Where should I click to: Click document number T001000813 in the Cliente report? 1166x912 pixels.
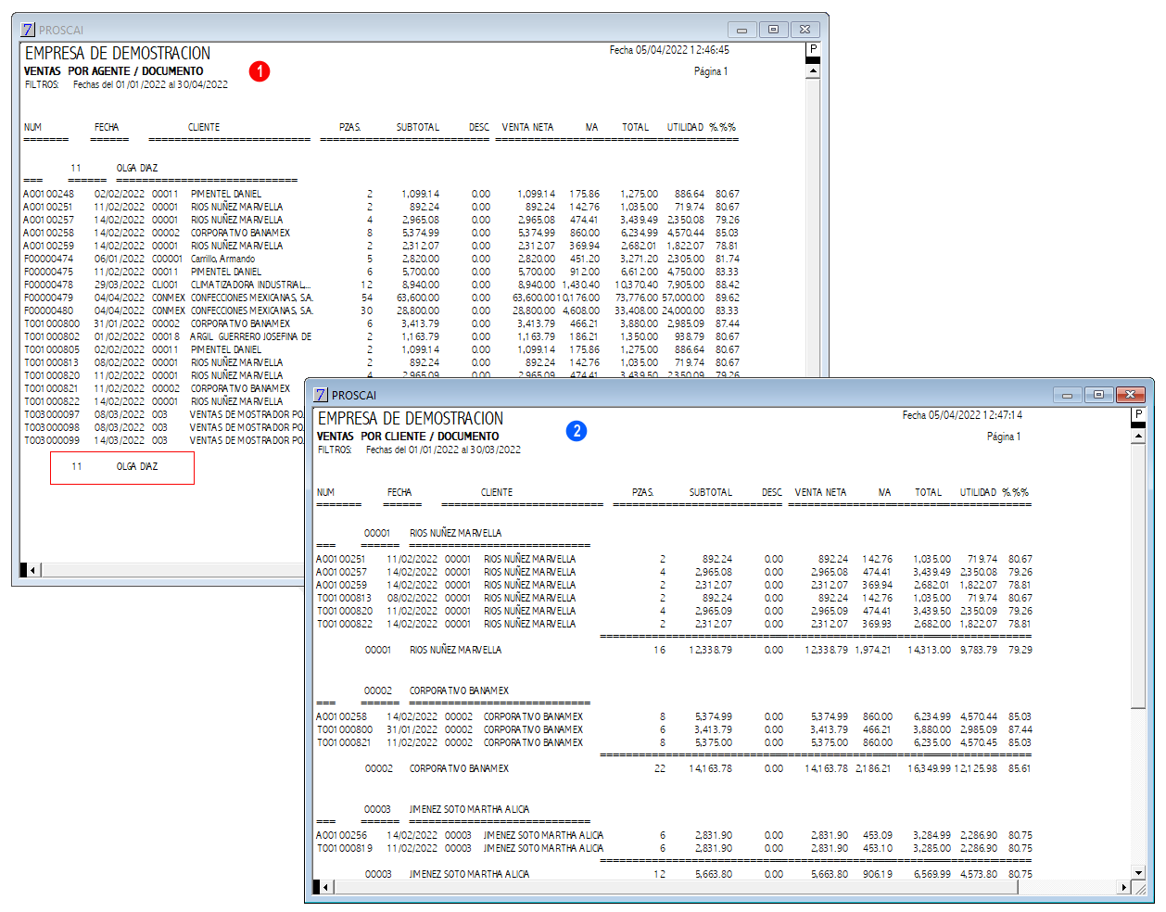(x=344, y=598)
